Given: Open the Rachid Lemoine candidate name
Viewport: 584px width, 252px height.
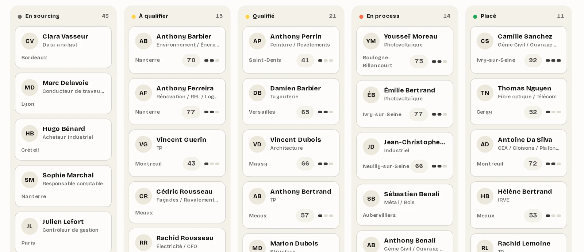Looking at the screenshot, I should (524, 243).
